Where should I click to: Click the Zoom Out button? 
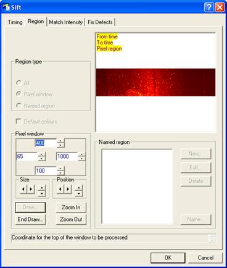tap(71, 219)
